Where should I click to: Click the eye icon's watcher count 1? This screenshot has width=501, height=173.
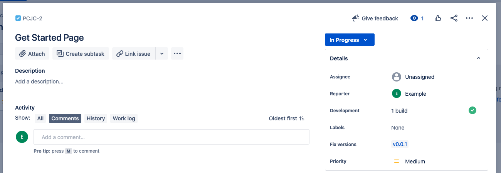[x=422, y=18]
